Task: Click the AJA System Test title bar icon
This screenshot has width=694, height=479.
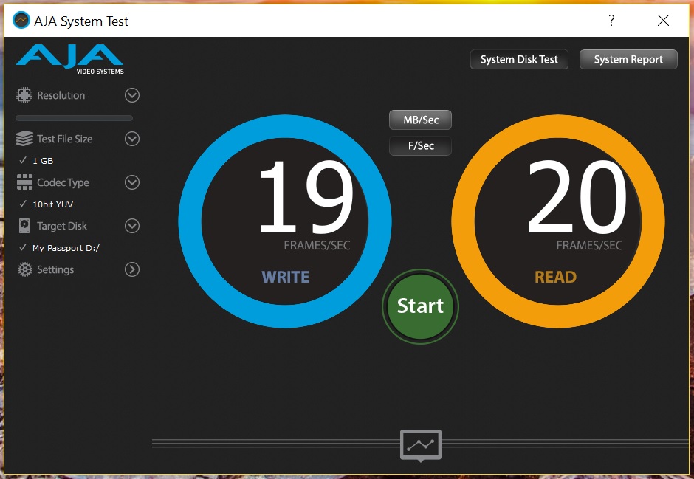Action: click(21, 21)
